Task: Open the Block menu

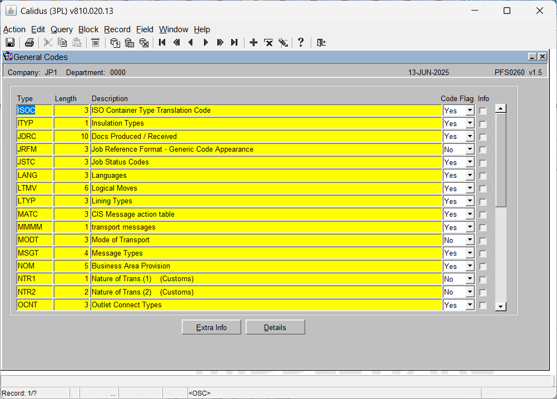Action: pyautogui.click(x=88, y=29)
